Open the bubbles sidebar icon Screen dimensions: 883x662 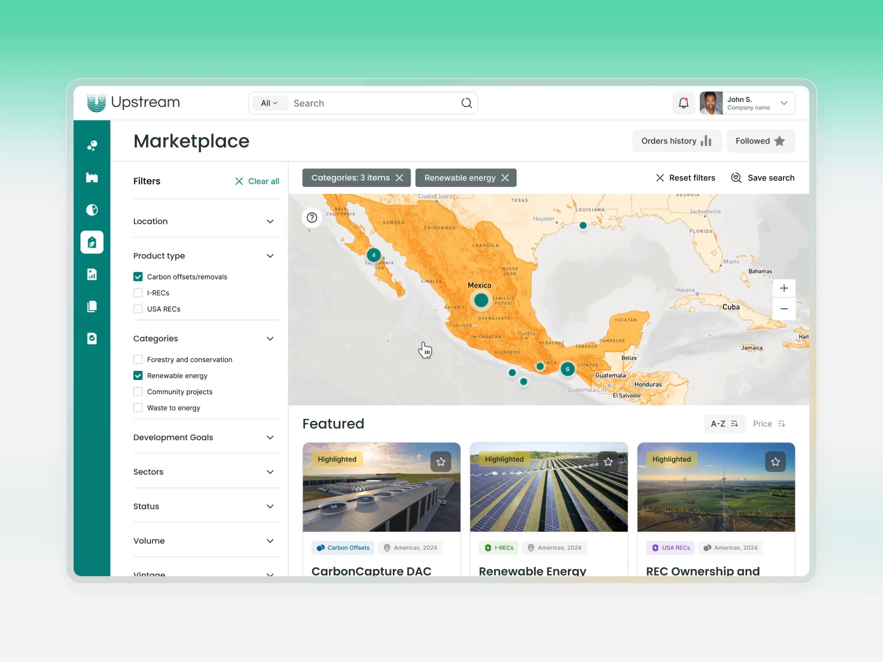click(x=92, y=145)
